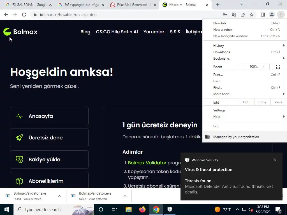The height and width of the screenshot is (215, 287).
Task: Open S.S.S nav link
Action: [175, 32]
